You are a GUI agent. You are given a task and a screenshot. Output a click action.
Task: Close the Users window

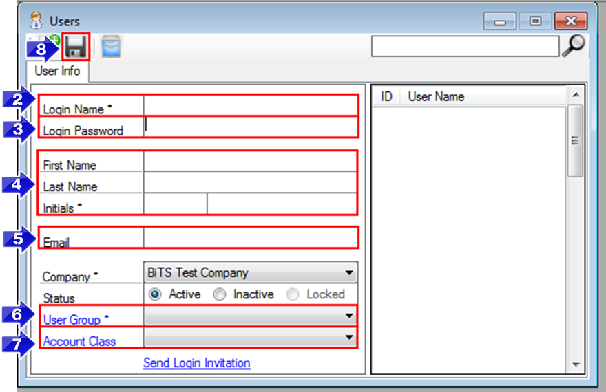point(571,21)
